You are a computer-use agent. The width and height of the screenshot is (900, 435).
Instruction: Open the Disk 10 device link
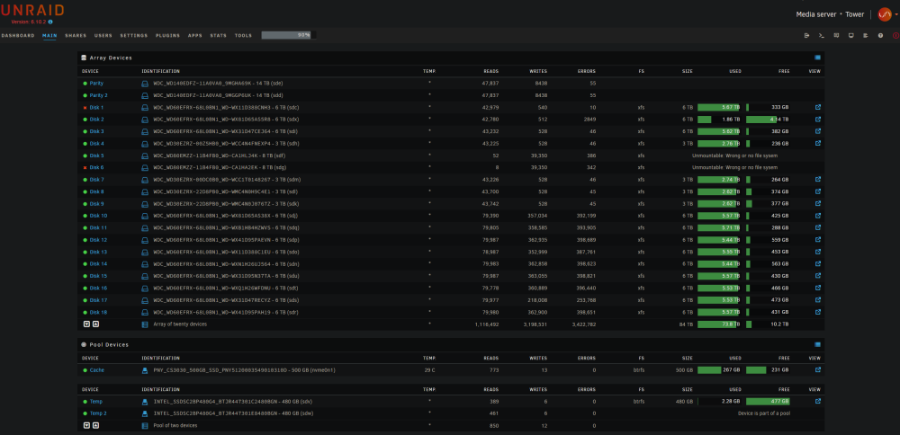click(x=99, y=216)
